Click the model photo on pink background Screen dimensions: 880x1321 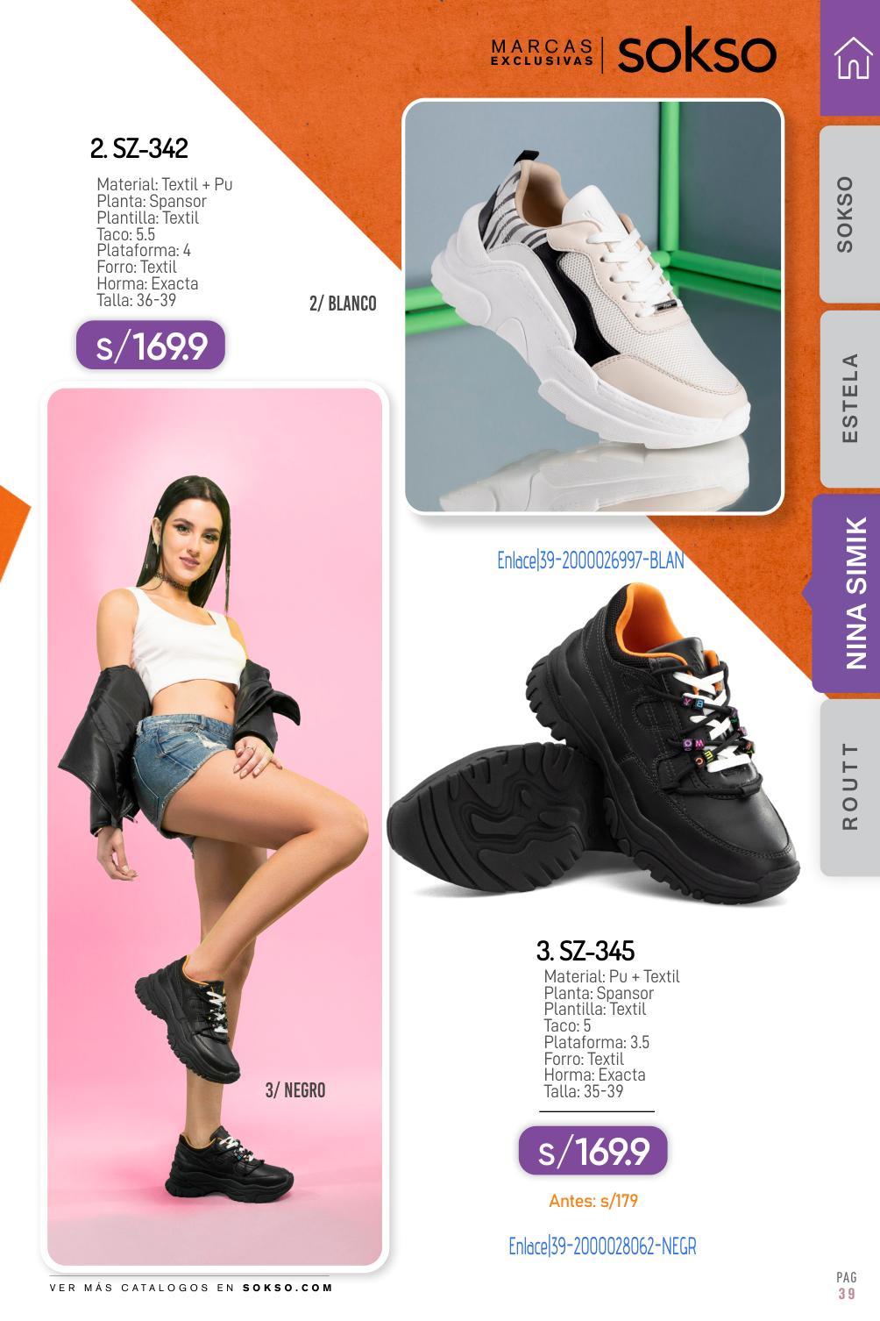(x=215, y=826)
